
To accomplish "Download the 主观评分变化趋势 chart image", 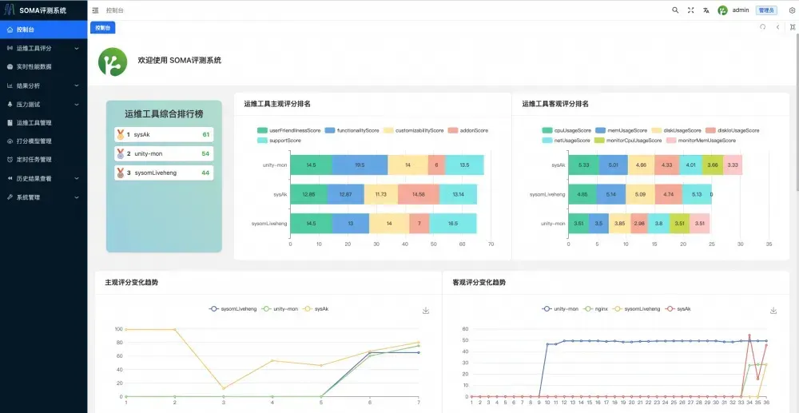I will tap(426, 311).
